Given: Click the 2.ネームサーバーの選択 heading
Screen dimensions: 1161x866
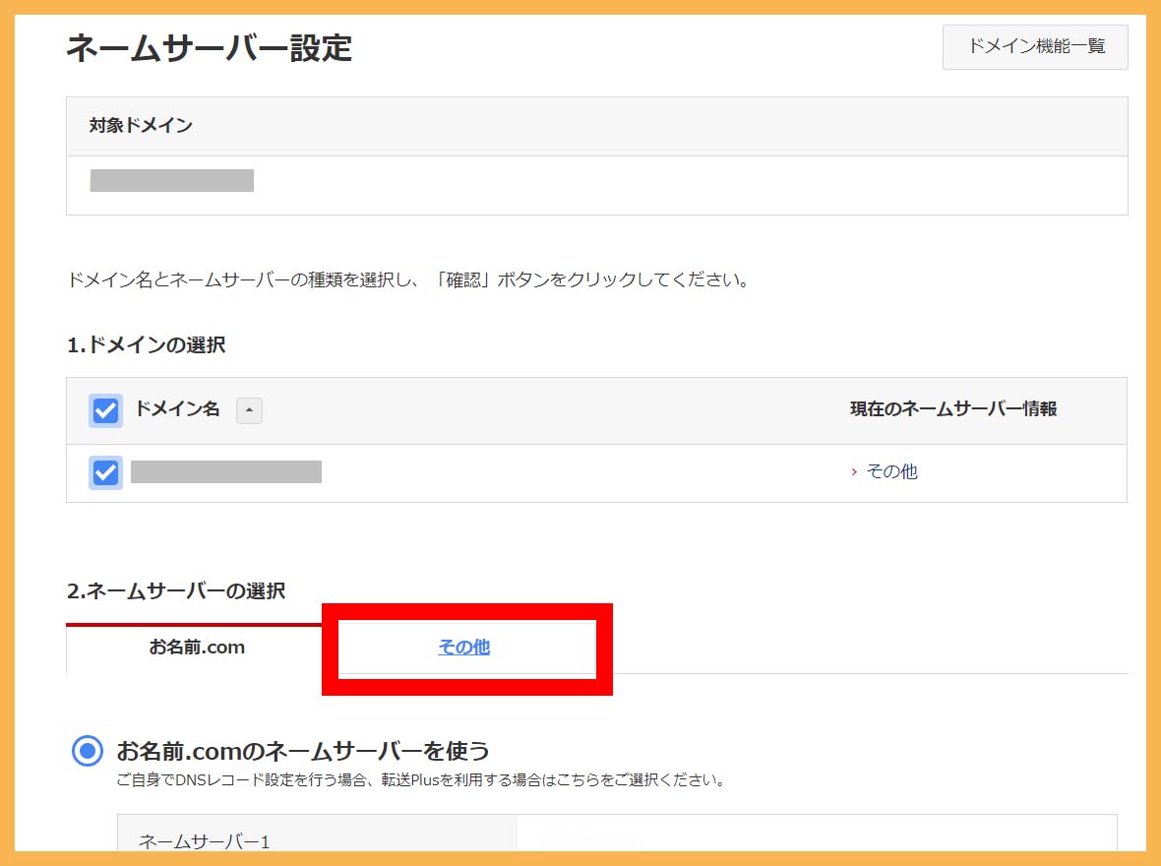Looking at the screenshot, I should tap(175, 591).
